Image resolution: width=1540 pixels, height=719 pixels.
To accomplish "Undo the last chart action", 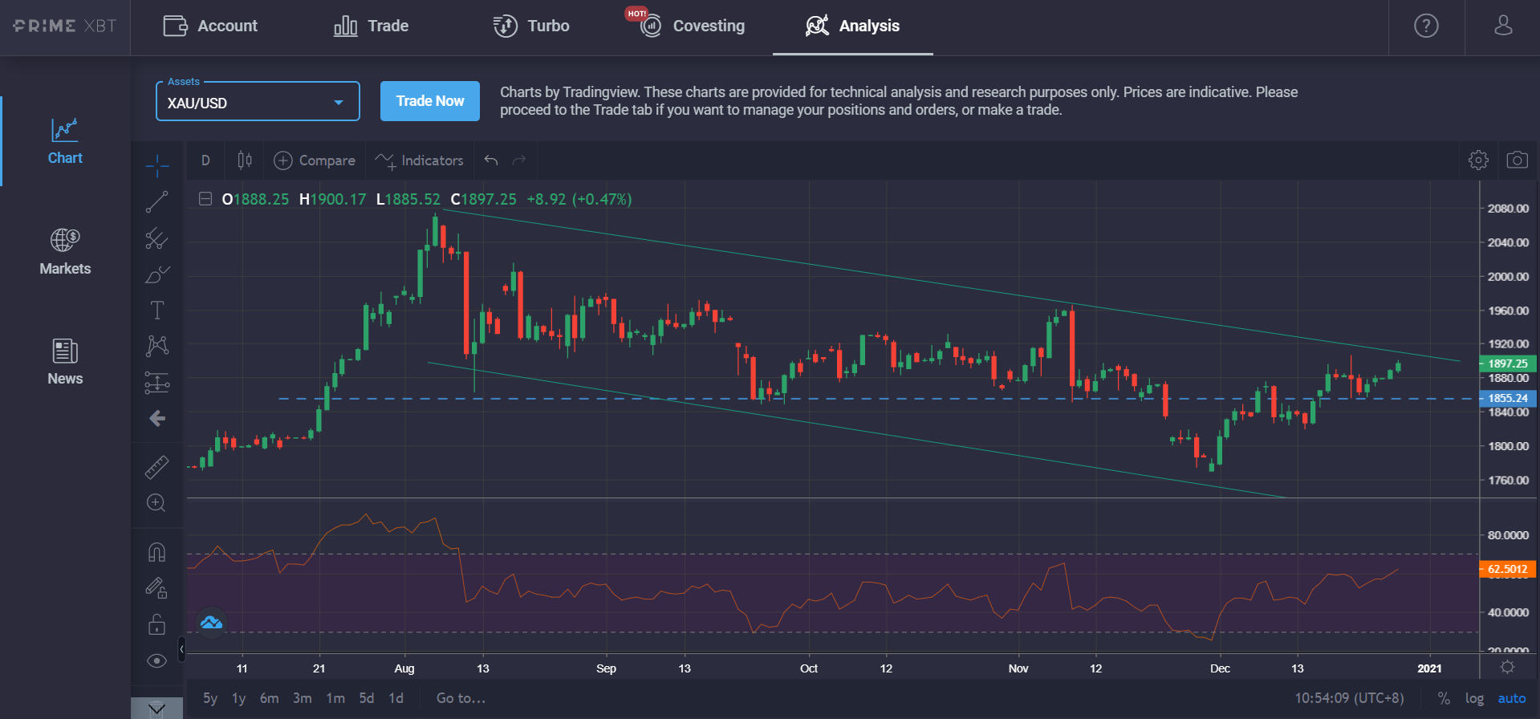I will point(491,160).
